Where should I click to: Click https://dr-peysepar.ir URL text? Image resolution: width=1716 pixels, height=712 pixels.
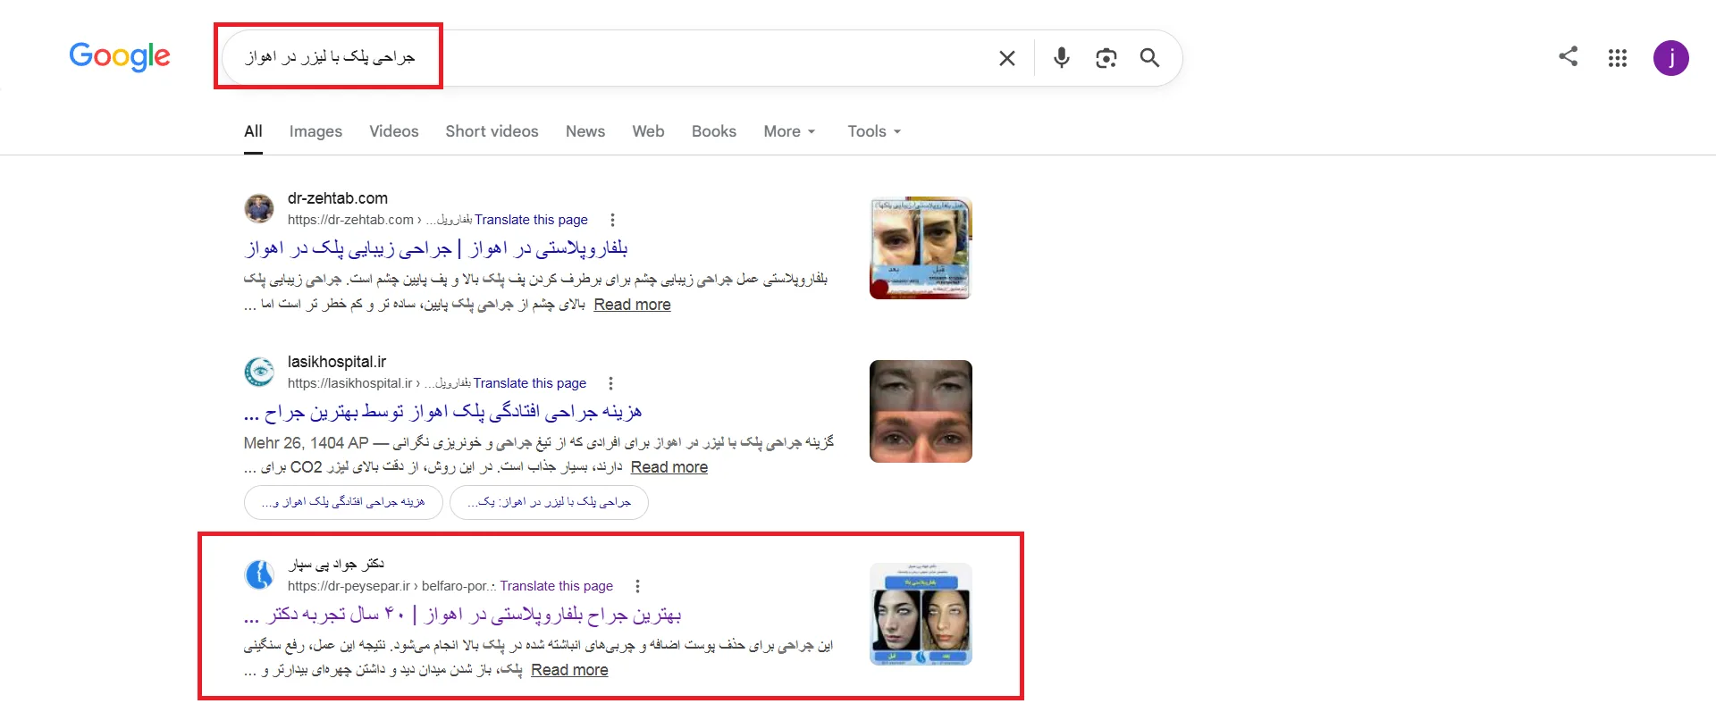pyautogui.click(x=349, y=586)
